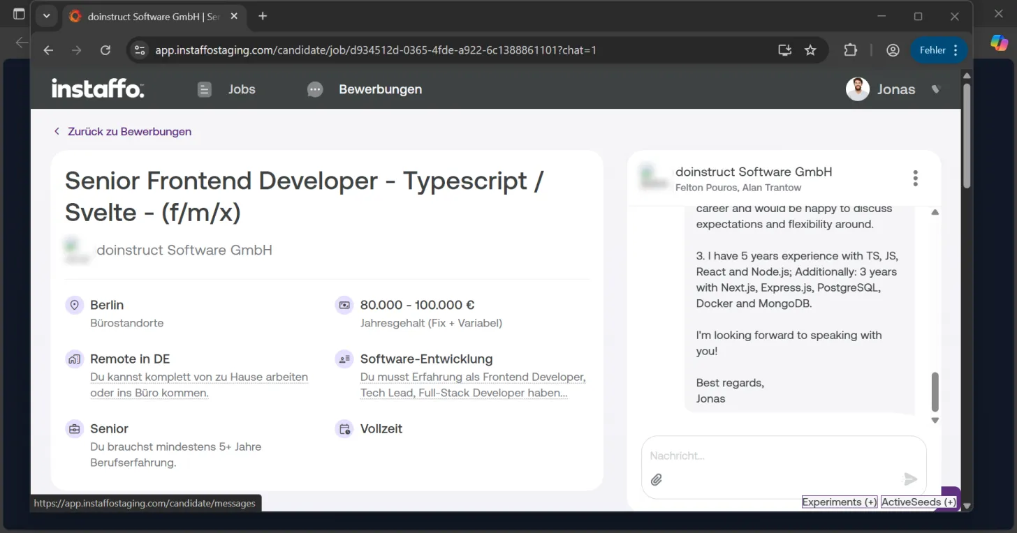This screenshot has height=533, width=1017.
Task: Open the tab search dropdown
Action: click(46, 16)
